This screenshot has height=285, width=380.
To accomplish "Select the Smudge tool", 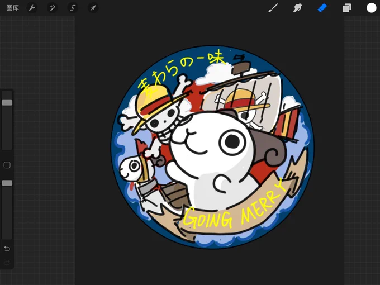I will 298,8.
